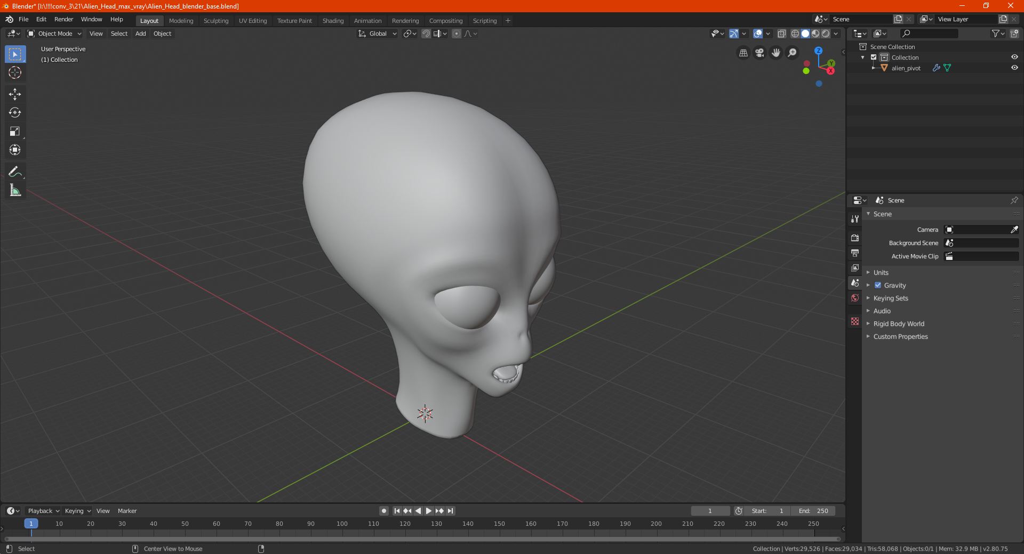
Task: Jump to the timeline start frame
Action: 397,511
